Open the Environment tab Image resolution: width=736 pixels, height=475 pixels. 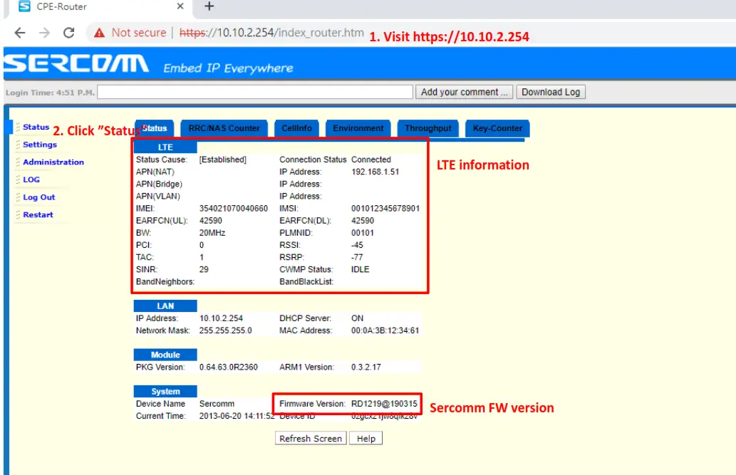[358, 128]
